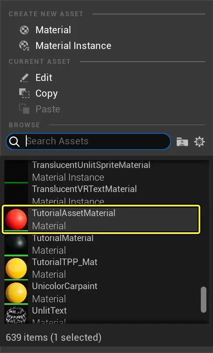Viewport: 213px width, 353px height.
Task: Select the black TutorialMaterial sphere thumbnail
Action: click(16, 244)
